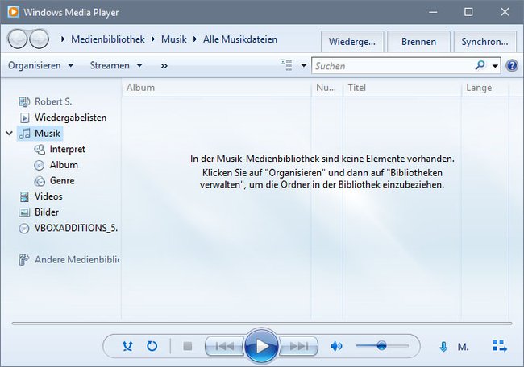Switch to Now Playing mode icon
The image size is (524, 367).
(x=500, y=346)
